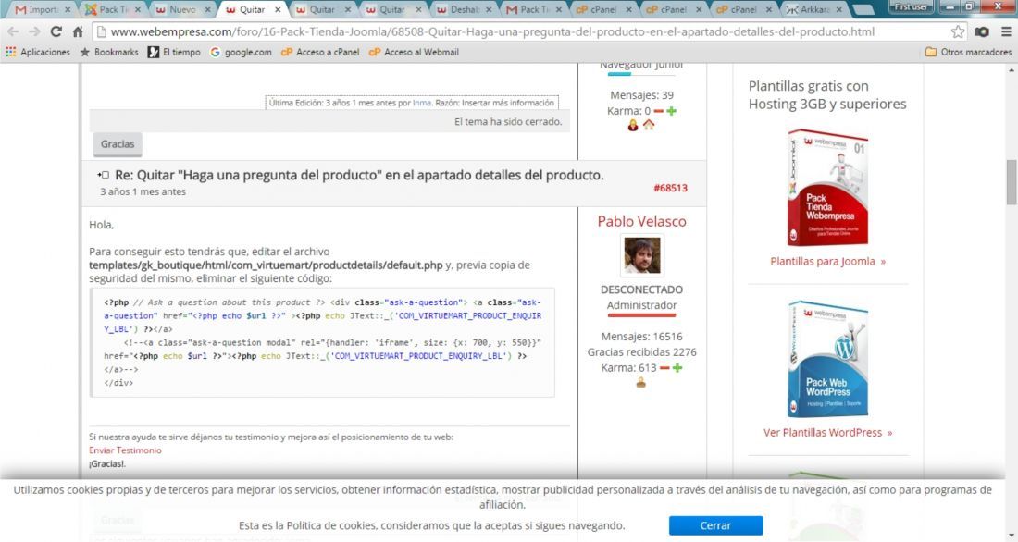This screenshot has width=1018, height=542.
Task: Increase Pablo Velasco's karma with plus icon
Action: pos(677,368)
